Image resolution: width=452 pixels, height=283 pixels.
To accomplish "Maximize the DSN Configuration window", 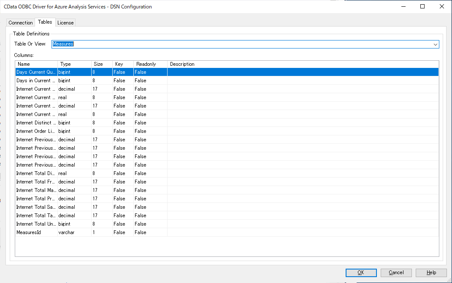I will [422, 6].
